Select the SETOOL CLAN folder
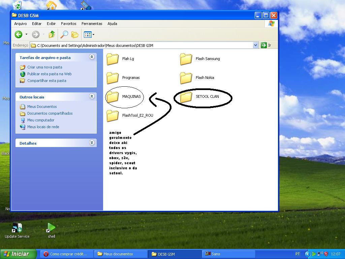The height and width of the screenshot is (259, 345). (x=199, y=97)
